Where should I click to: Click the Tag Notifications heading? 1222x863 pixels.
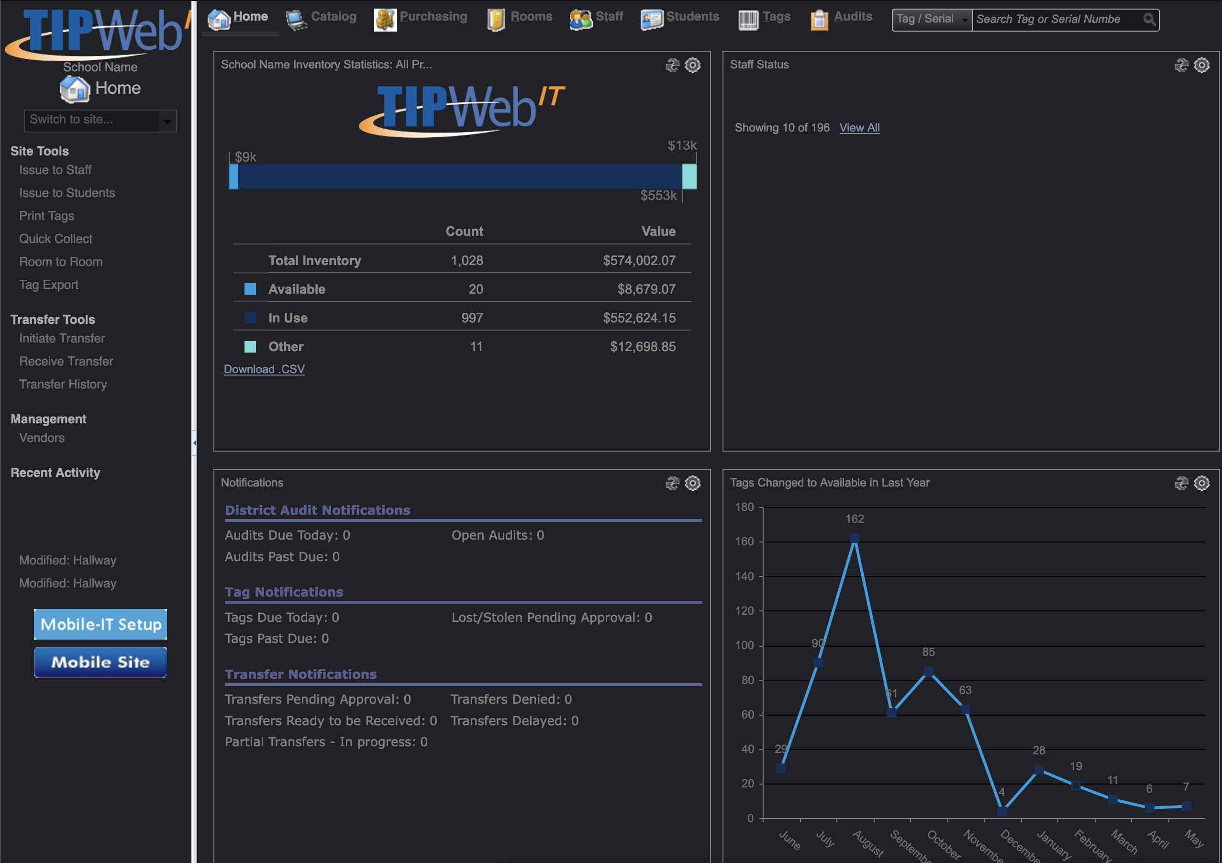click(x=284, y=593)
